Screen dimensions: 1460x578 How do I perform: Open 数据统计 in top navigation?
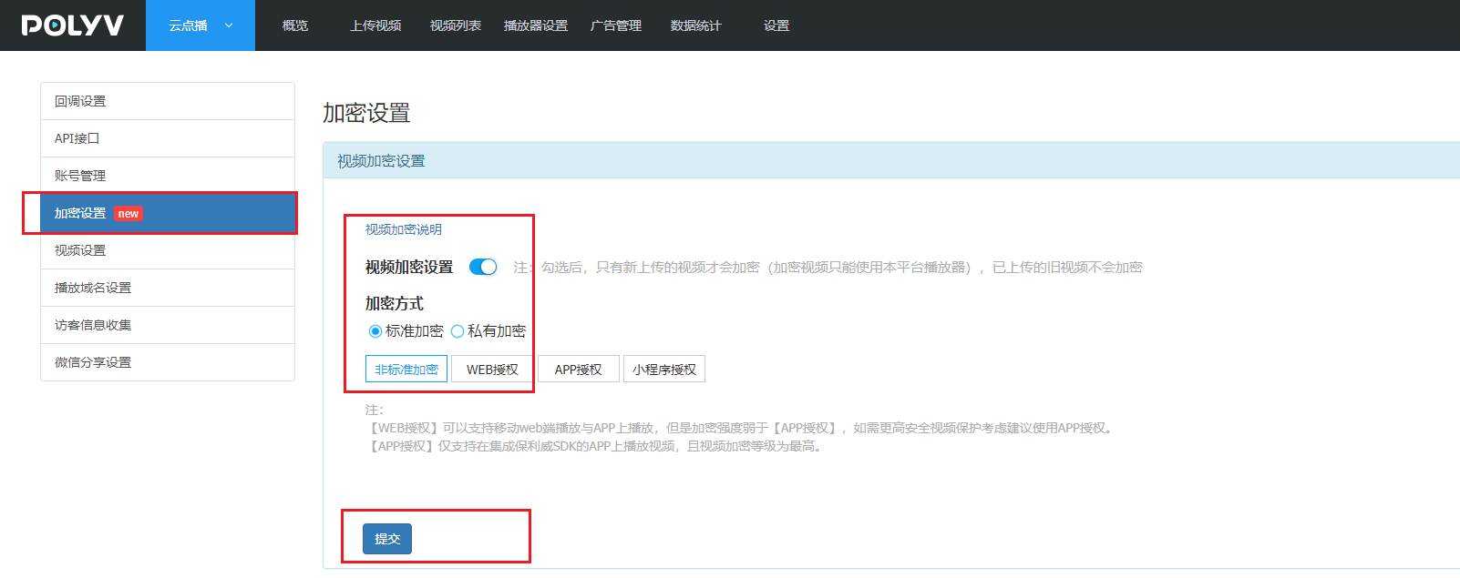pos(696,25)
